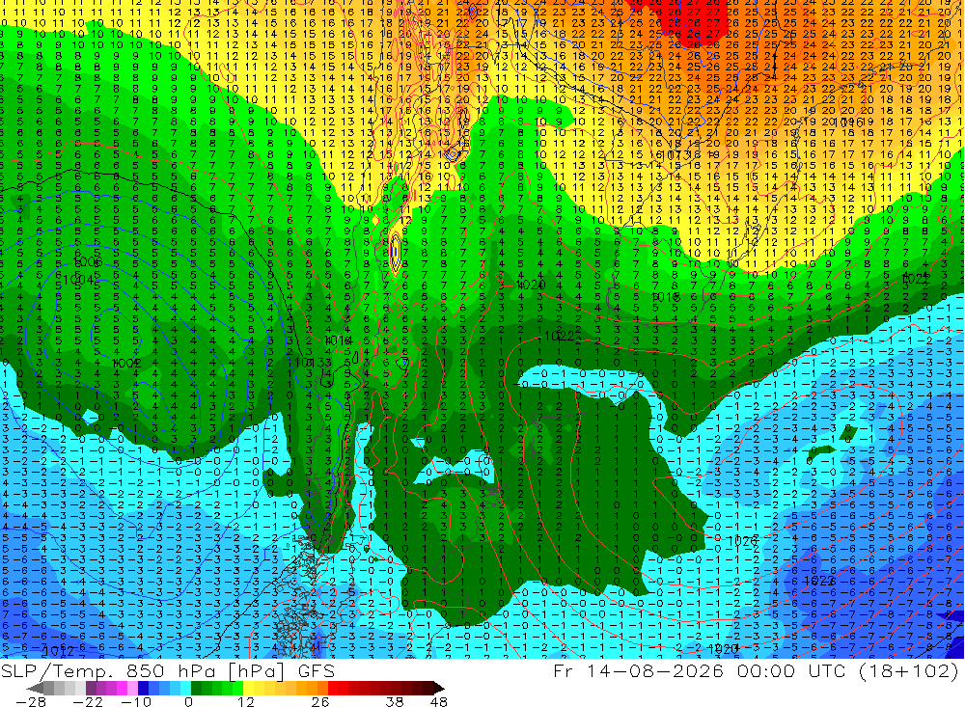Click the '-28' label on the temperature legend
The height and width of the screenshot is (707, 965).
click(x=31, y=701)
